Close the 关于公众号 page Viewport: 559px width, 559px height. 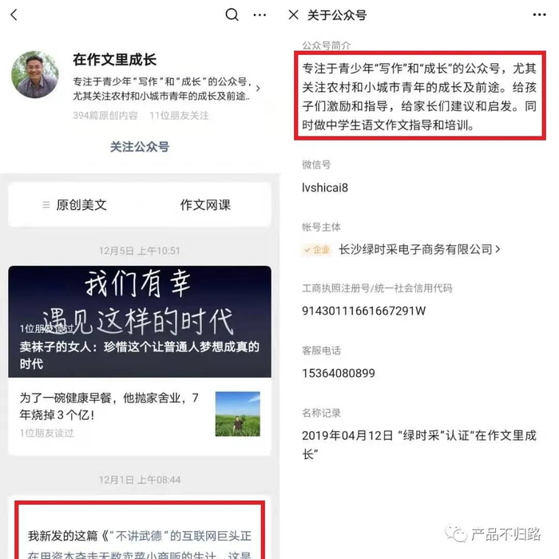[x=293, y=15]
